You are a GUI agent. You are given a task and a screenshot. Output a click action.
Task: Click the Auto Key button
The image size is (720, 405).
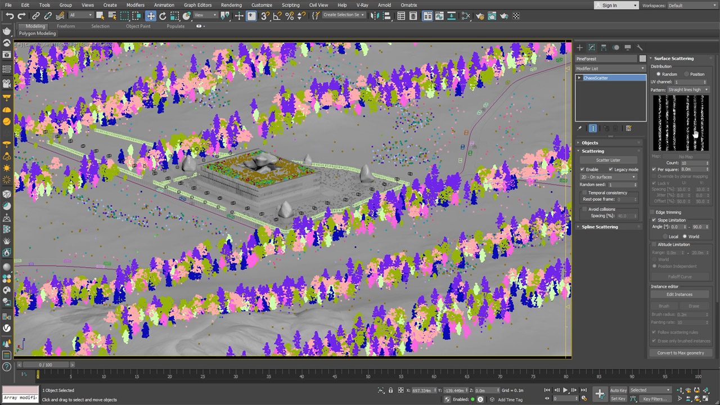pos(618,390)
